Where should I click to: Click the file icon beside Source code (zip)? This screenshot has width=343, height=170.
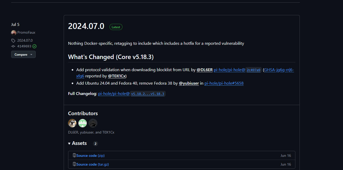(x=74, y=155)
